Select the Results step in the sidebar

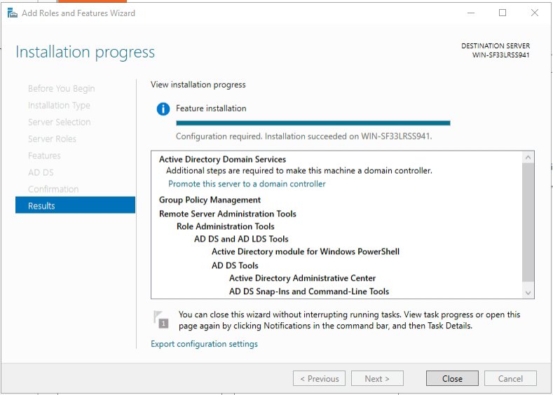75,206
